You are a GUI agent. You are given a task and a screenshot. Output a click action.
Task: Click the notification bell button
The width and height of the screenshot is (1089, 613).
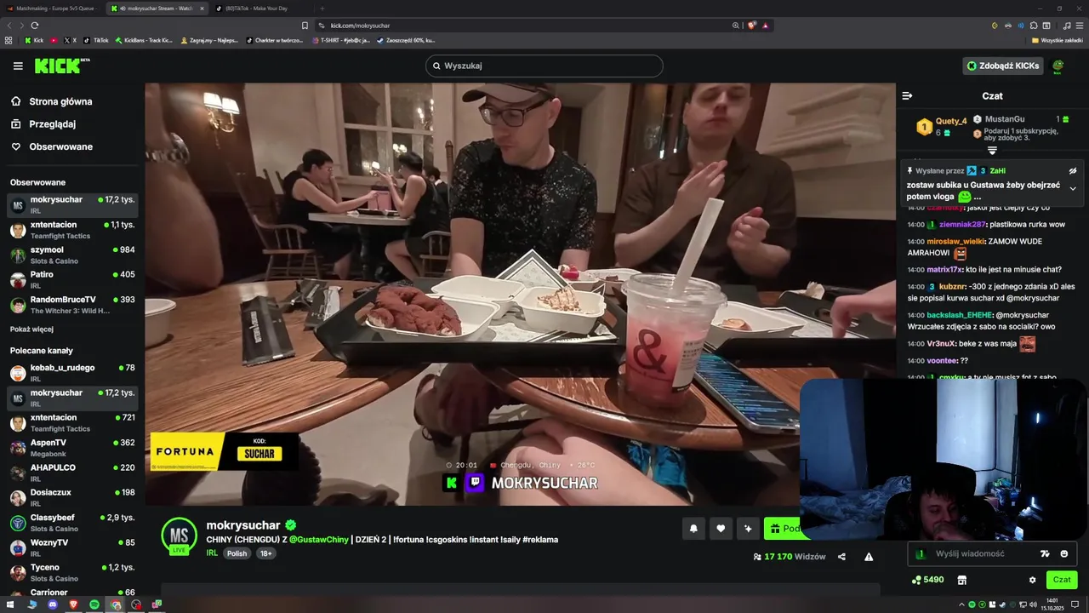tap(693, 529)
